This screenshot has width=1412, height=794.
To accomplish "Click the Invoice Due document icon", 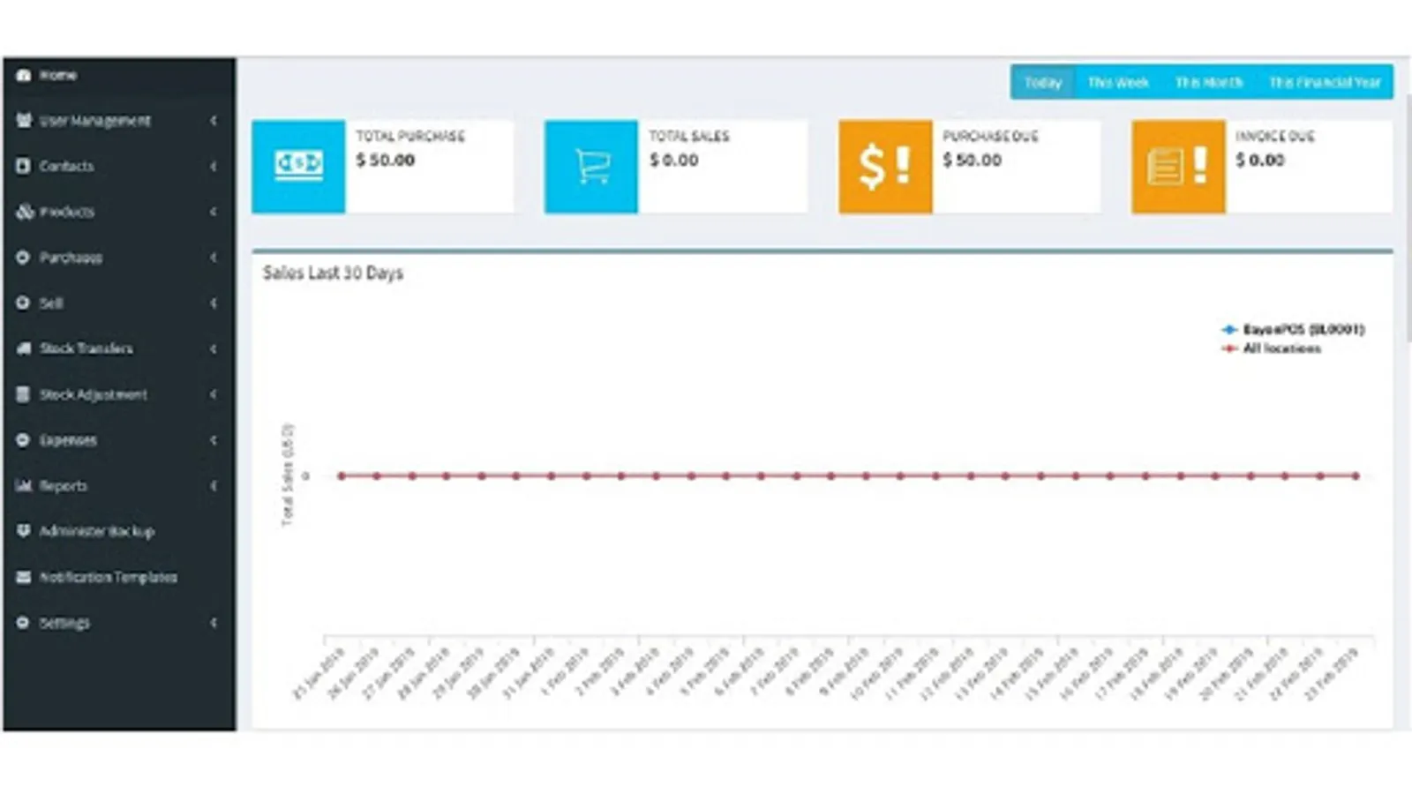I will pos(1178,167).
